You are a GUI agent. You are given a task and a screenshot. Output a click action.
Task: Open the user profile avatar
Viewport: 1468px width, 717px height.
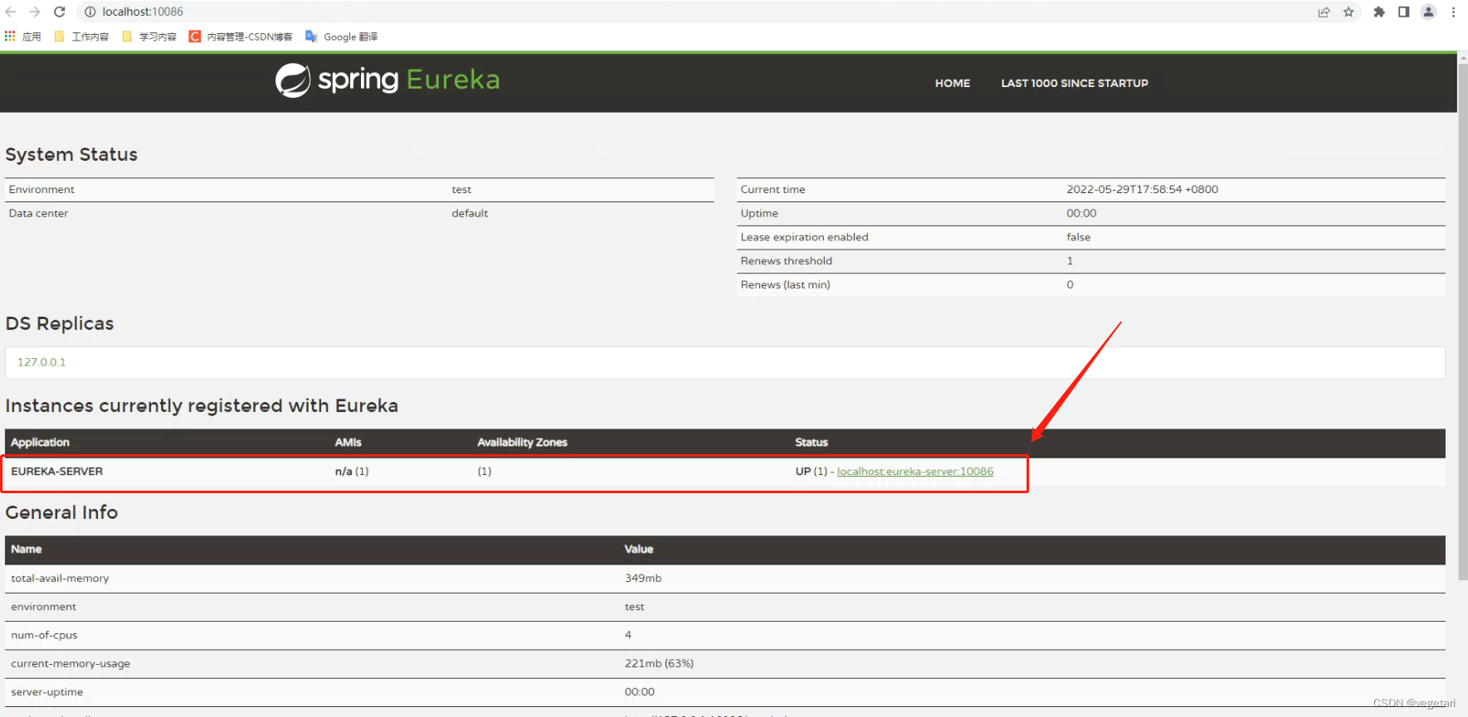1428,12
